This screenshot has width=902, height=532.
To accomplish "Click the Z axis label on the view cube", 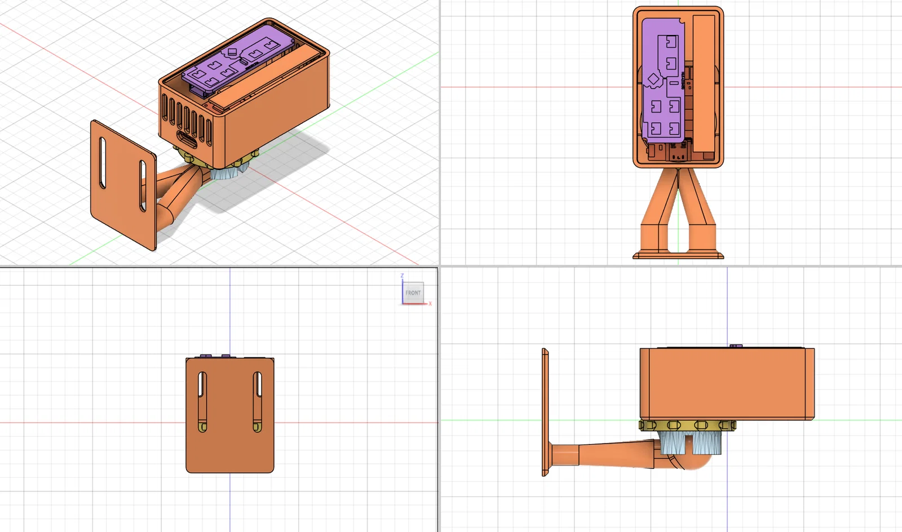I will 402,276.
